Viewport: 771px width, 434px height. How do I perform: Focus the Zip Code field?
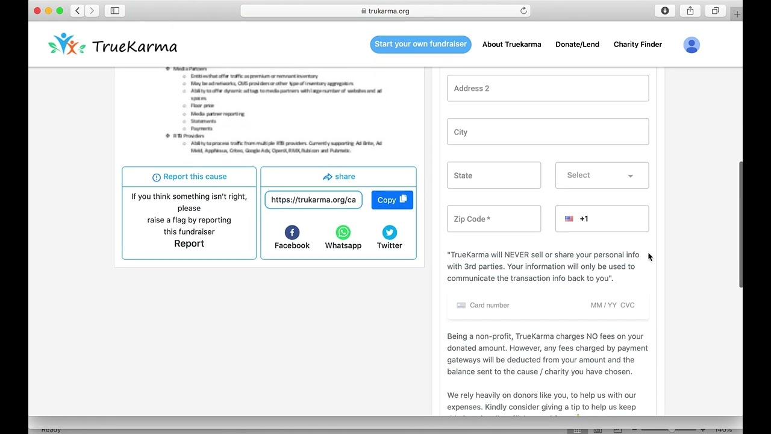tap(494, 219)
